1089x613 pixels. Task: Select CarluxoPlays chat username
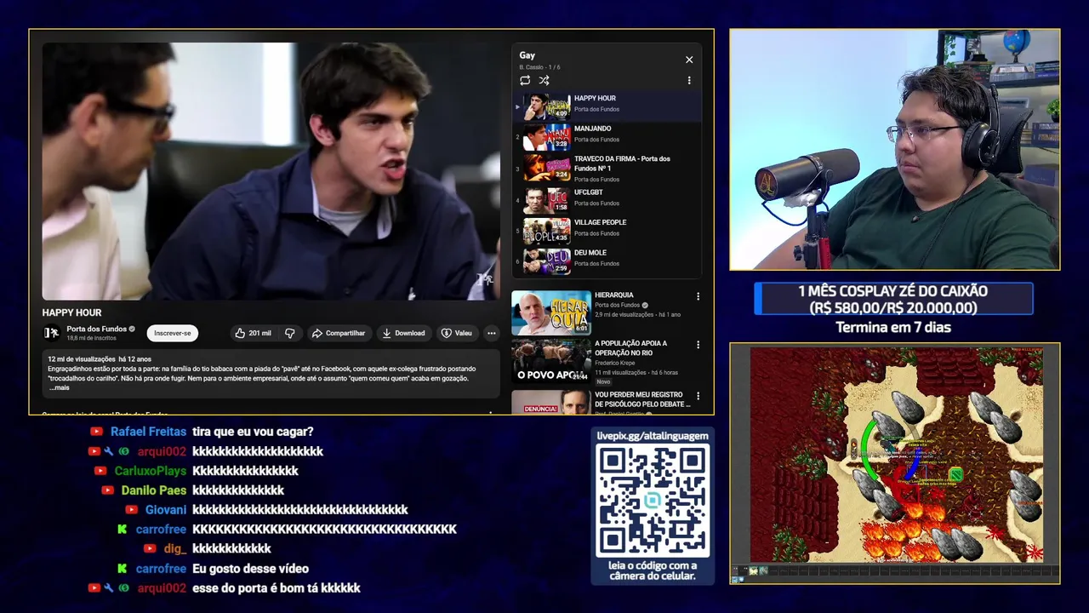click(151, 471)
